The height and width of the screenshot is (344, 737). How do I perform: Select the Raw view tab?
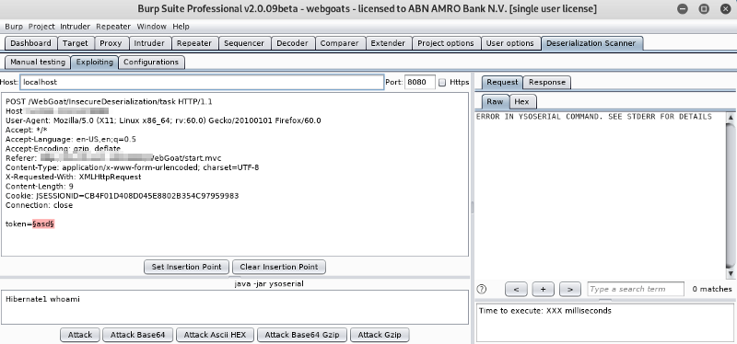point(495,101)
